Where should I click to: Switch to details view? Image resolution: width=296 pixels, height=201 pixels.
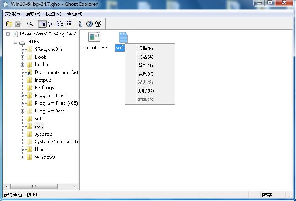coord(69,24)
